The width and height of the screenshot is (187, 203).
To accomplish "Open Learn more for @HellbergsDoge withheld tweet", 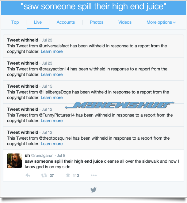I will coord(52,98).
